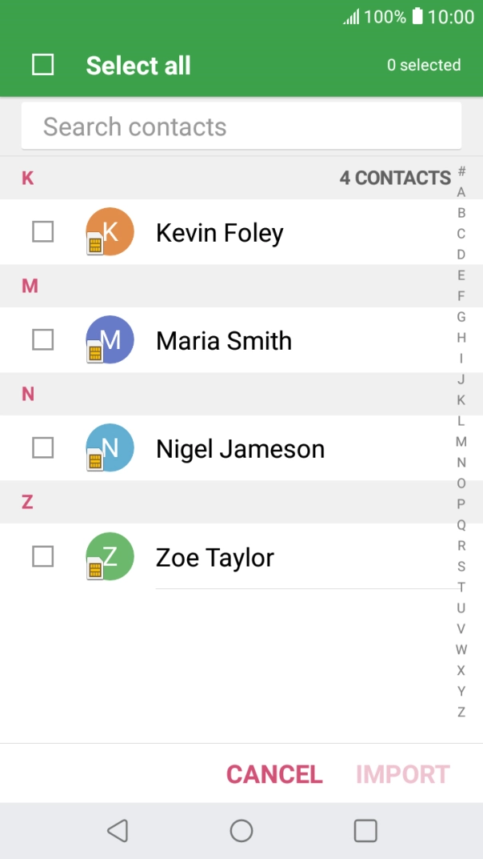Tap the battery status icon
The width and height of the screenshot is (483, 859).
coord(417,16)
